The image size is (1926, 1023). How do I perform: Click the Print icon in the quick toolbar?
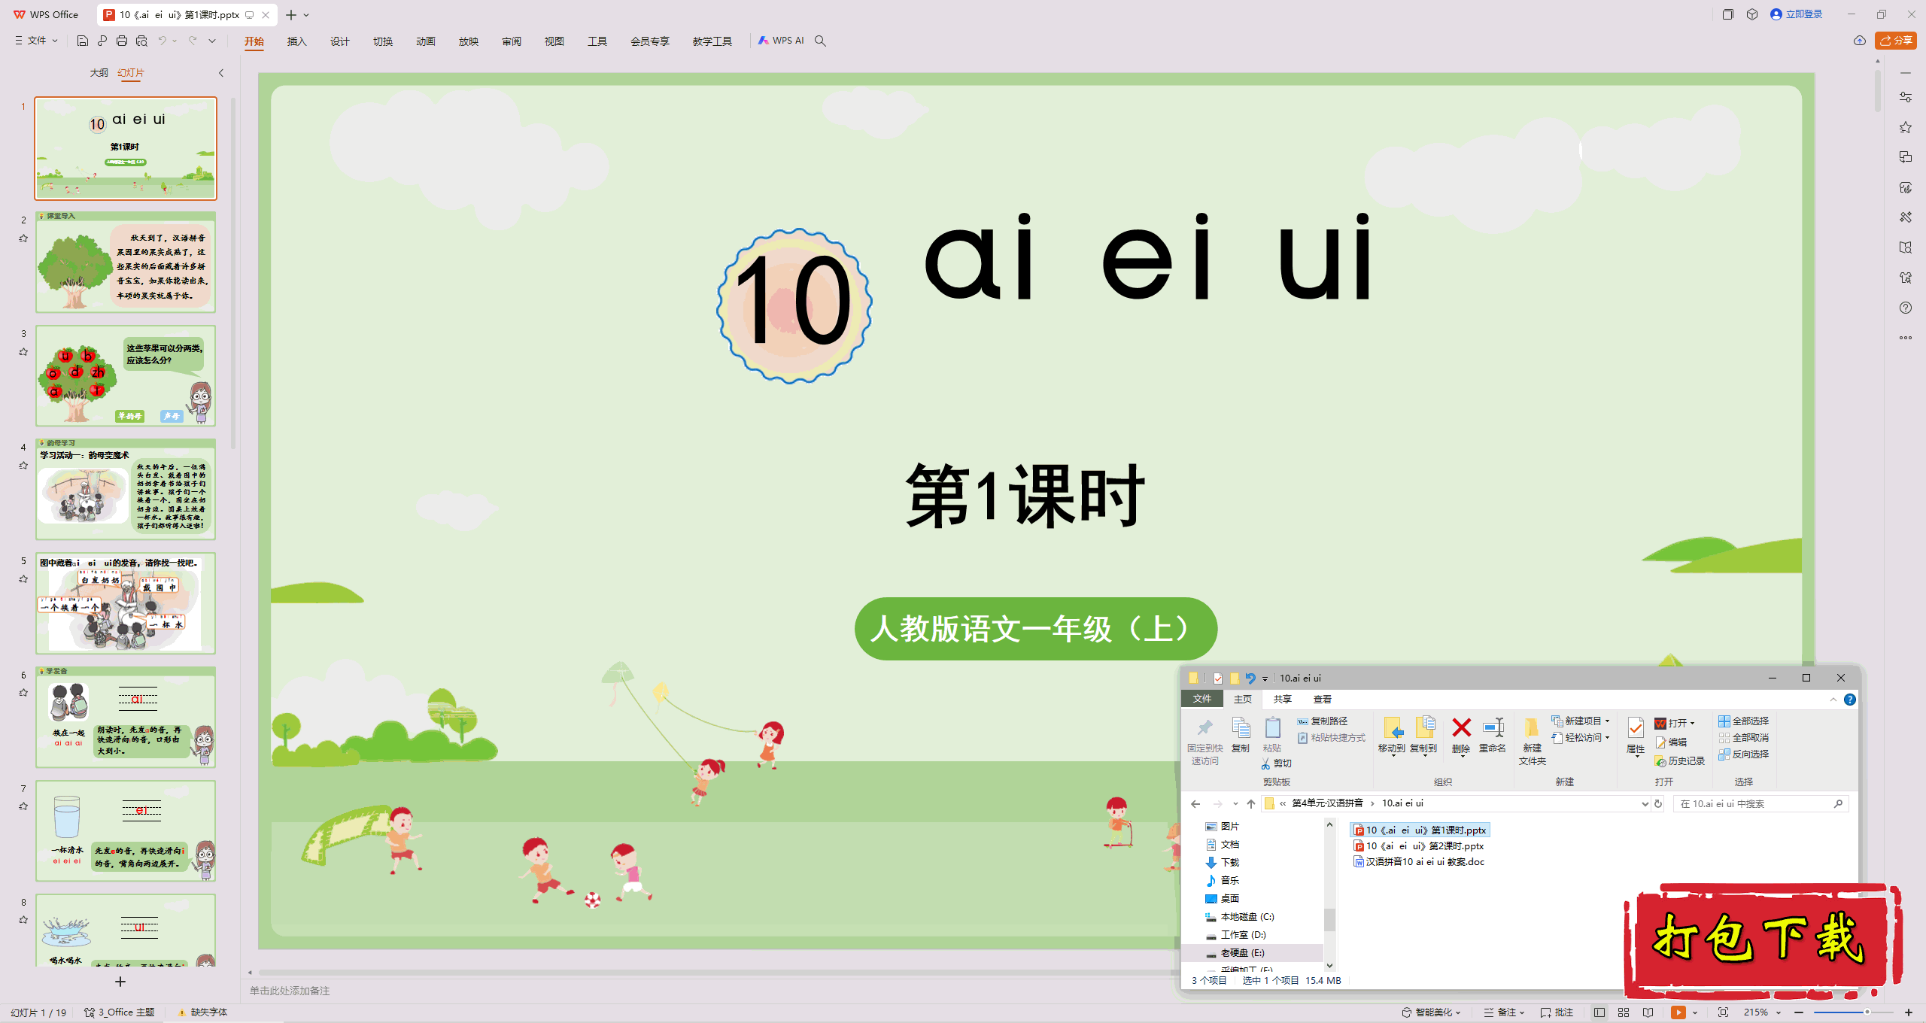122,41
